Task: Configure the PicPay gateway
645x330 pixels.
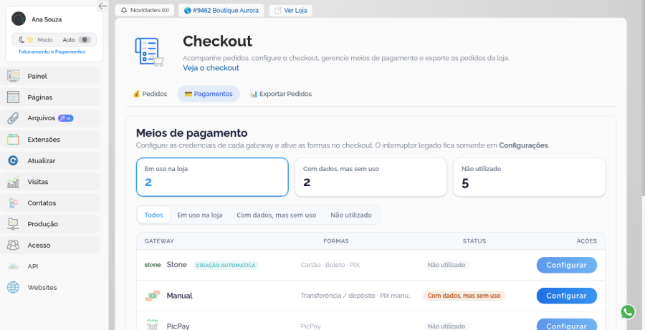Action: tap(566, 326)
